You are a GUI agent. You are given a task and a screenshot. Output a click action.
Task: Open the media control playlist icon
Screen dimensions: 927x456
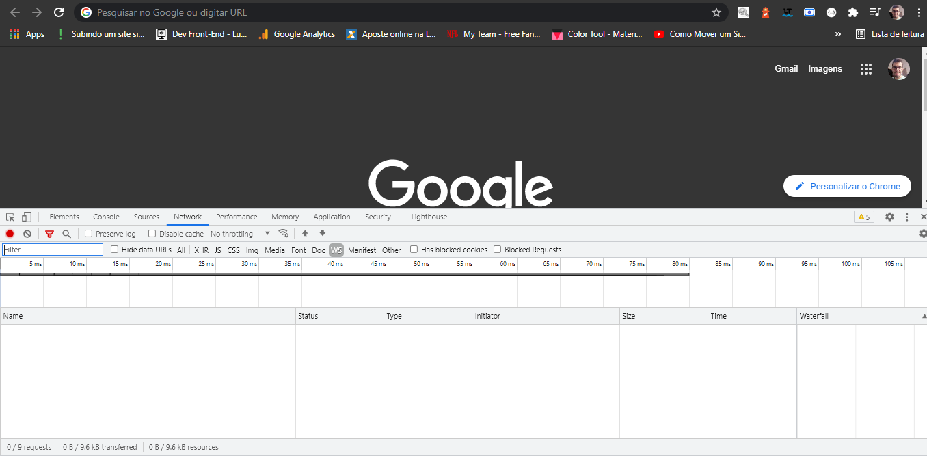pos(874,12)
